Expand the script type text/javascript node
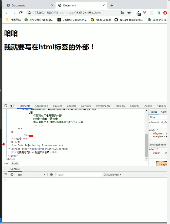Image resolution: width=170 pixels, height=224 pixels. coord(9,149)
